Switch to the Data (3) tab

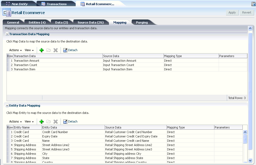coord(62,22)
